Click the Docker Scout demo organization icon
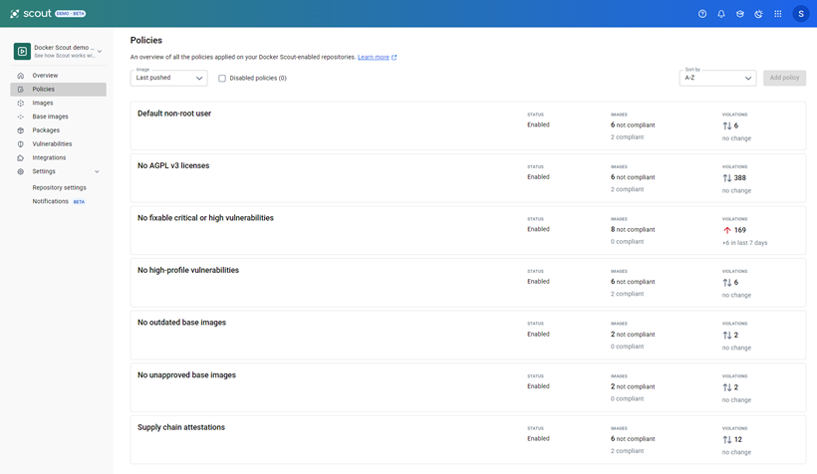Image resolution: width=817 pixels, height=474 pixels. coord(22,52)
